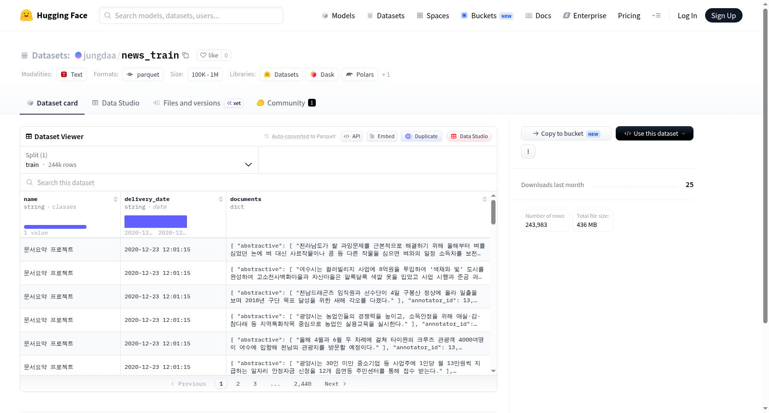Open the three-dot more options menu

tap(528, 152)
